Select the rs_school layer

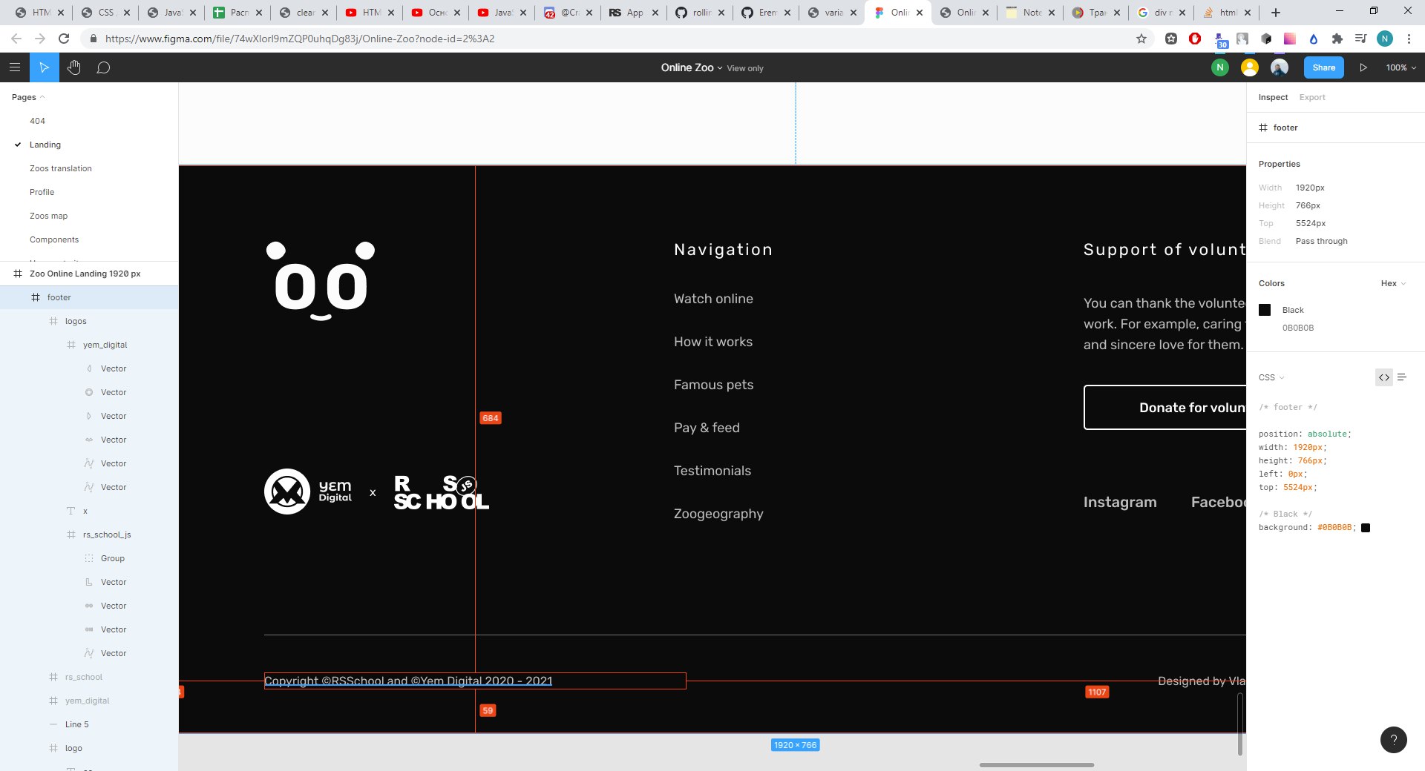click(x=89, y=677)
